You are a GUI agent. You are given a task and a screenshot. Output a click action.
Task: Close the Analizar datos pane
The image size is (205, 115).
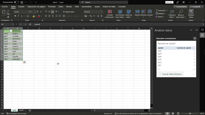point(196,30)
